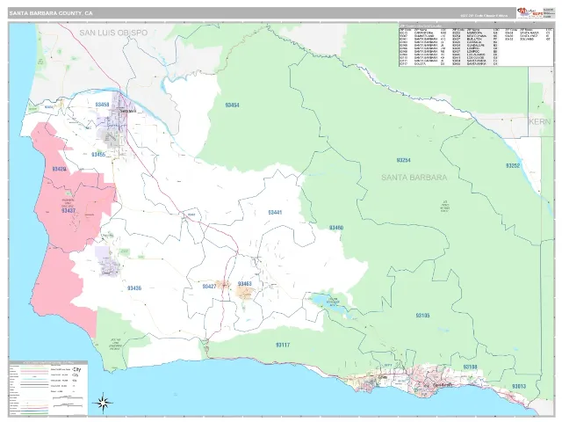Viewport: 562px width, 422px height.
Task: Select ZIP code label 93429
Action: pos(59,169)
